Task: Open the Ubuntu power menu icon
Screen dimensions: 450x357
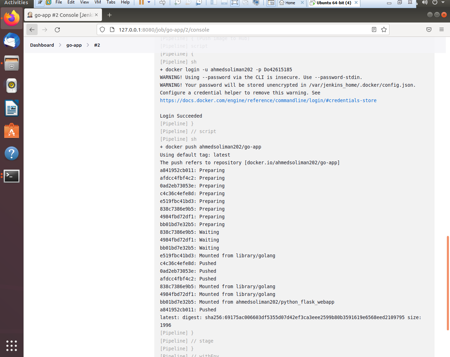Action: pyautogui.click(x=435, y=2)
